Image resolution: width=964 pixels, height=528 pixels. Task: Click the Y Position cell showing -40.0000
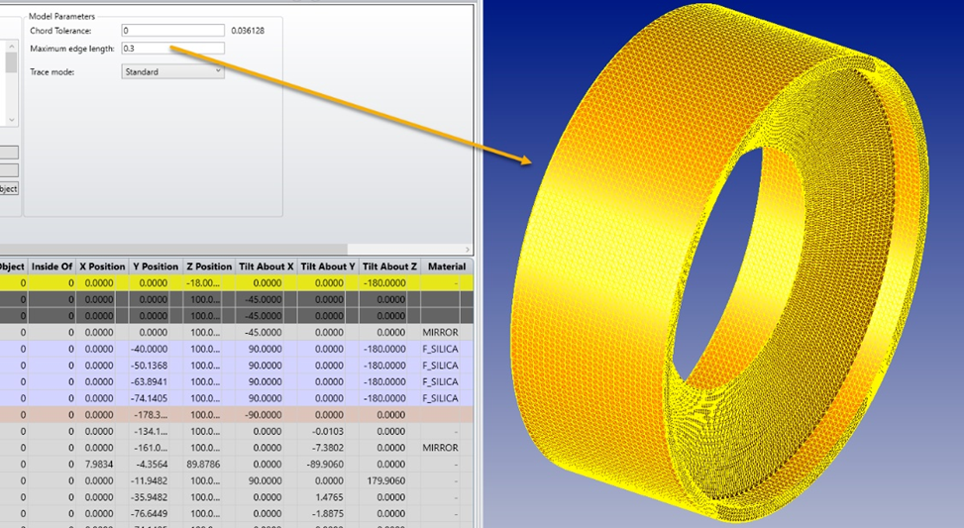pyautogui.click(x=155, y=349)
